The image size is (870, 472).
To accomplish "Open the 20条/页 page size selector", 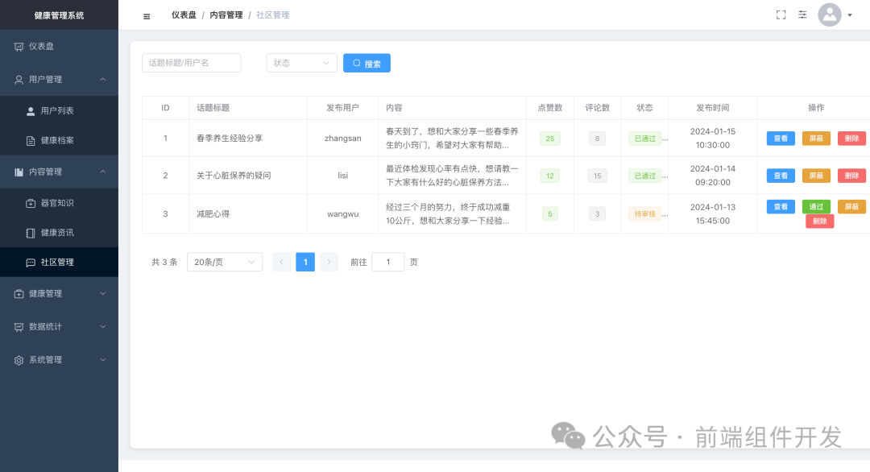I will (x=224, y=262).
